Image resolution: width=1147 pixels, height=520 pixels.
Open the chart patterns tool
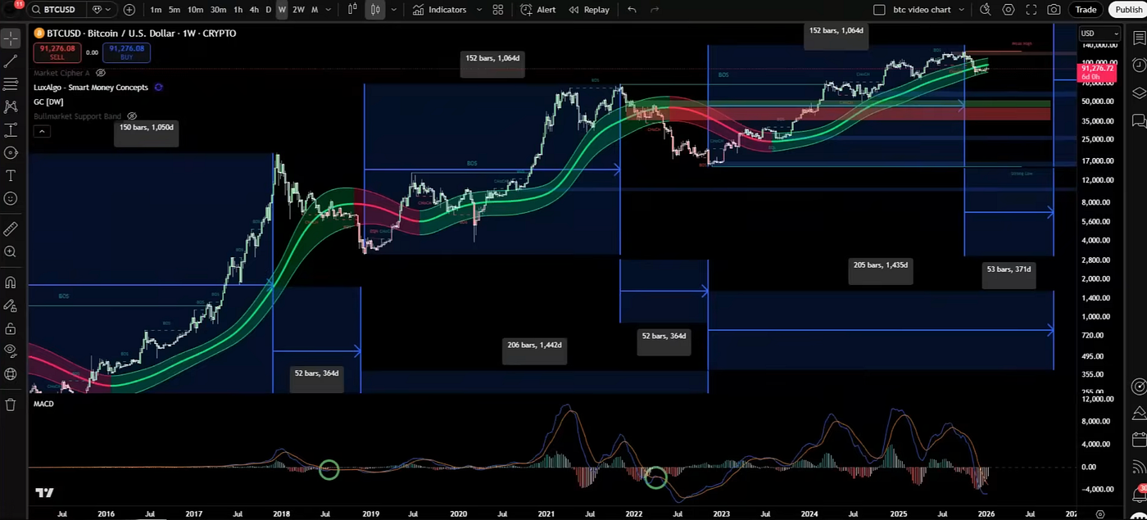[11, 106]
